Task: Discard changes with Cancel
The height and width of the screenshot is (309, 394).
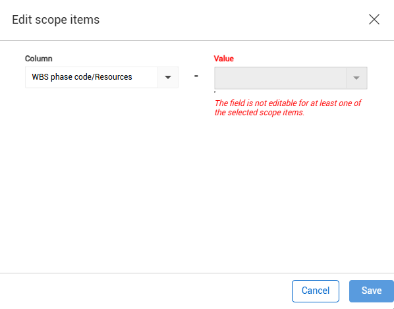Action: click(x=316, y=291)
